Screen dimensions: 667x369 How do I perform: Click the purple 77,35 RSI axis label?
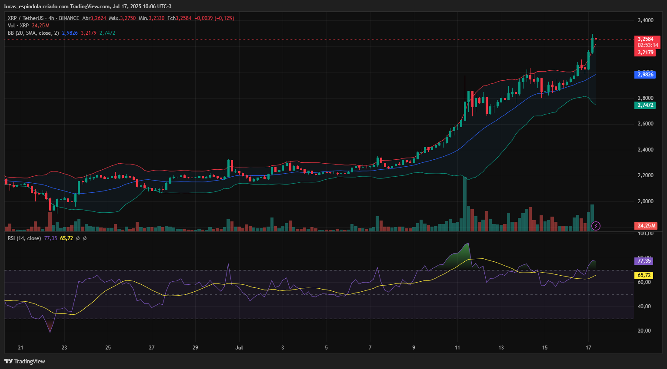644,261
